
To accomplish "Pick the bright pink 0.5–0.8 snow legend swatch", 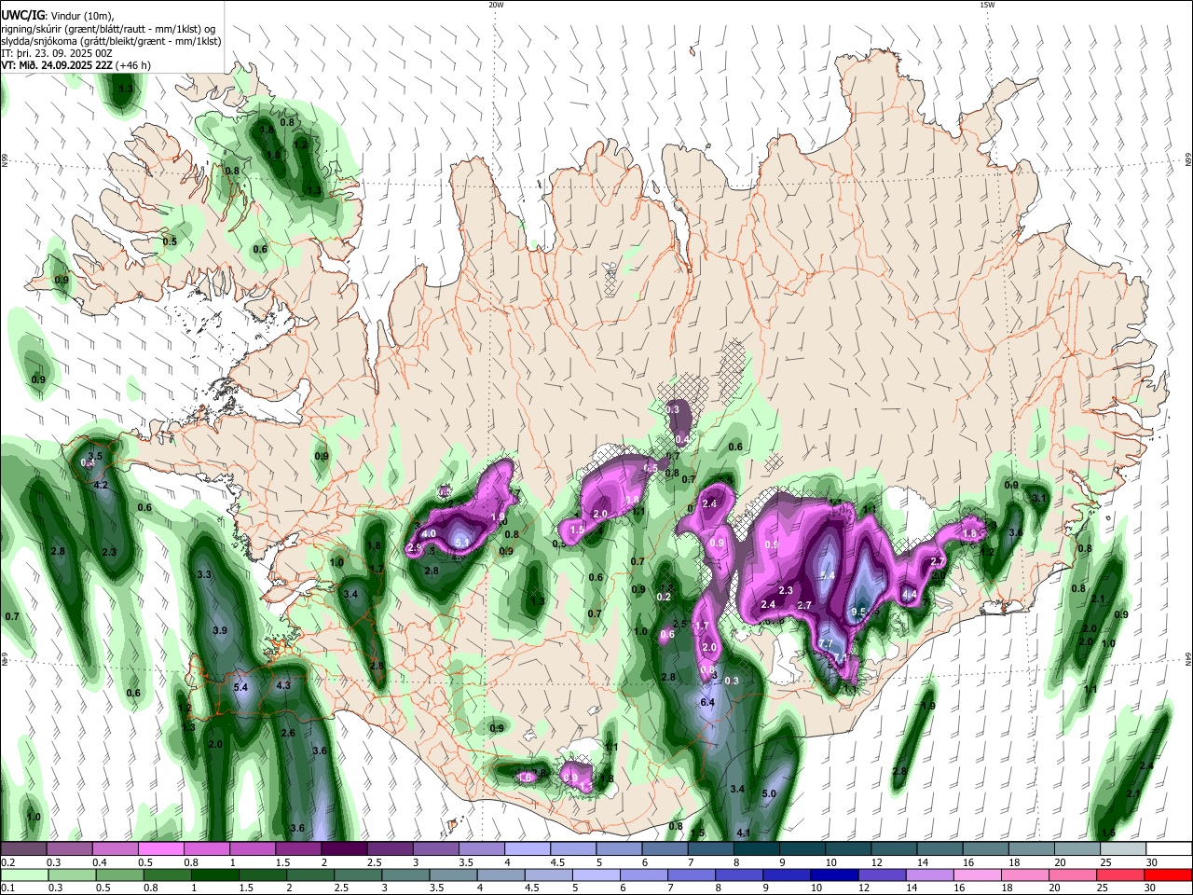I will (x=160, y=849).
